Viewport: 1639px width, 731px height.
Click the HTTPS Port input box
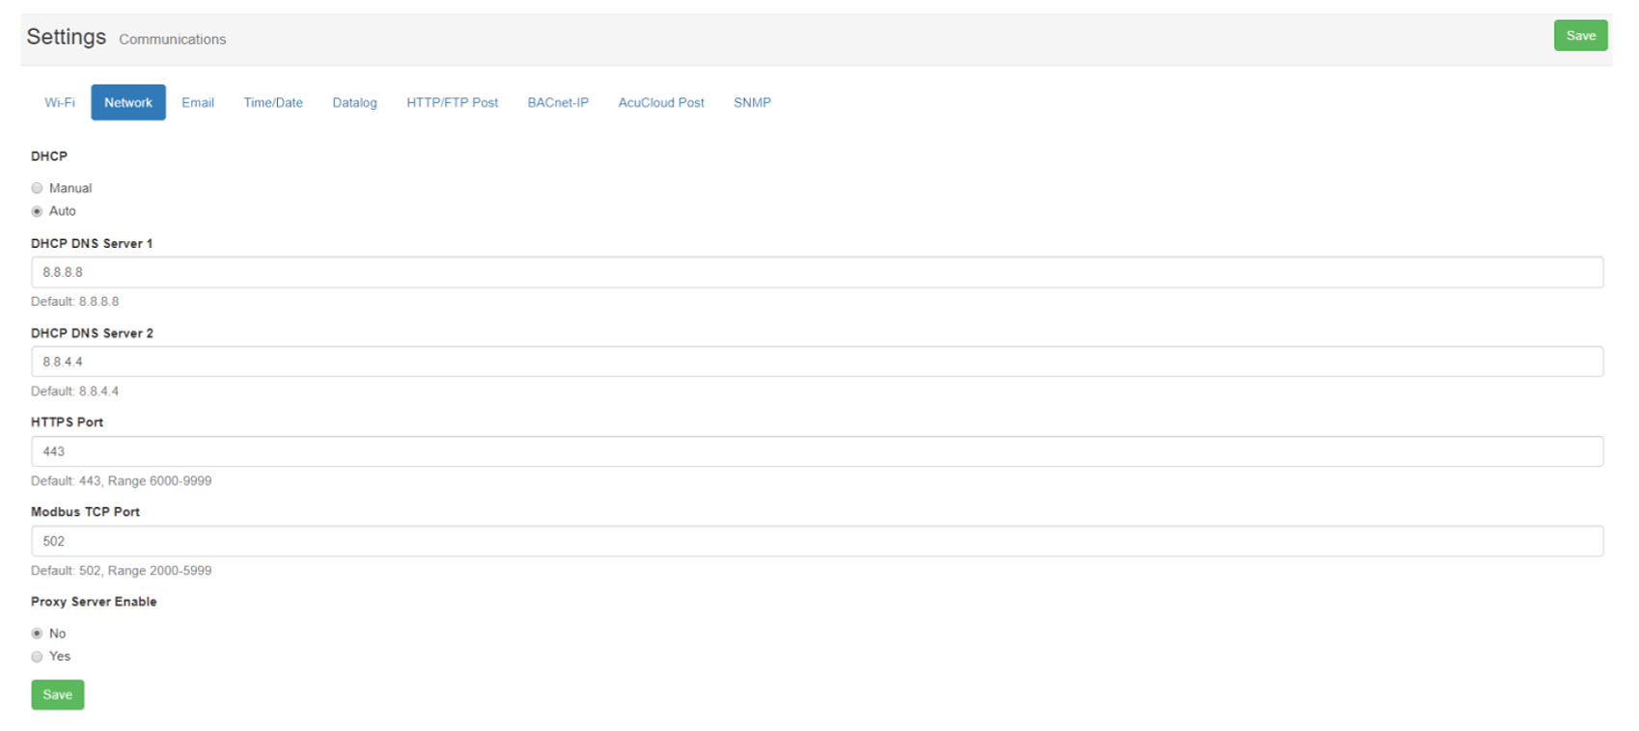click(x=817, y=451)
